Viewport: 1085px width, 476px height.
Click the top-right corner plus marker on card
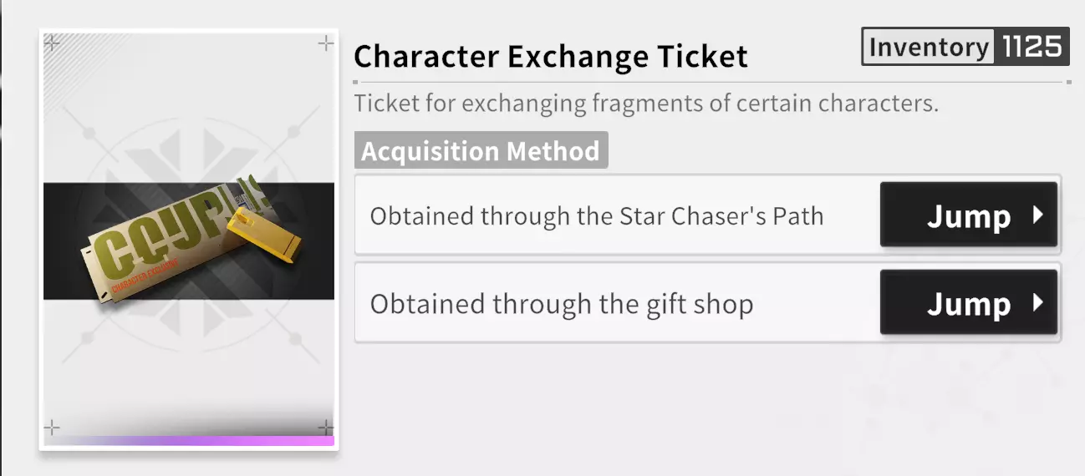pos(326,43)
